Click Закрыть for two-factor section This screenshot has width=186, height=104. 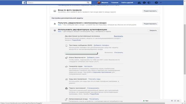153,30
